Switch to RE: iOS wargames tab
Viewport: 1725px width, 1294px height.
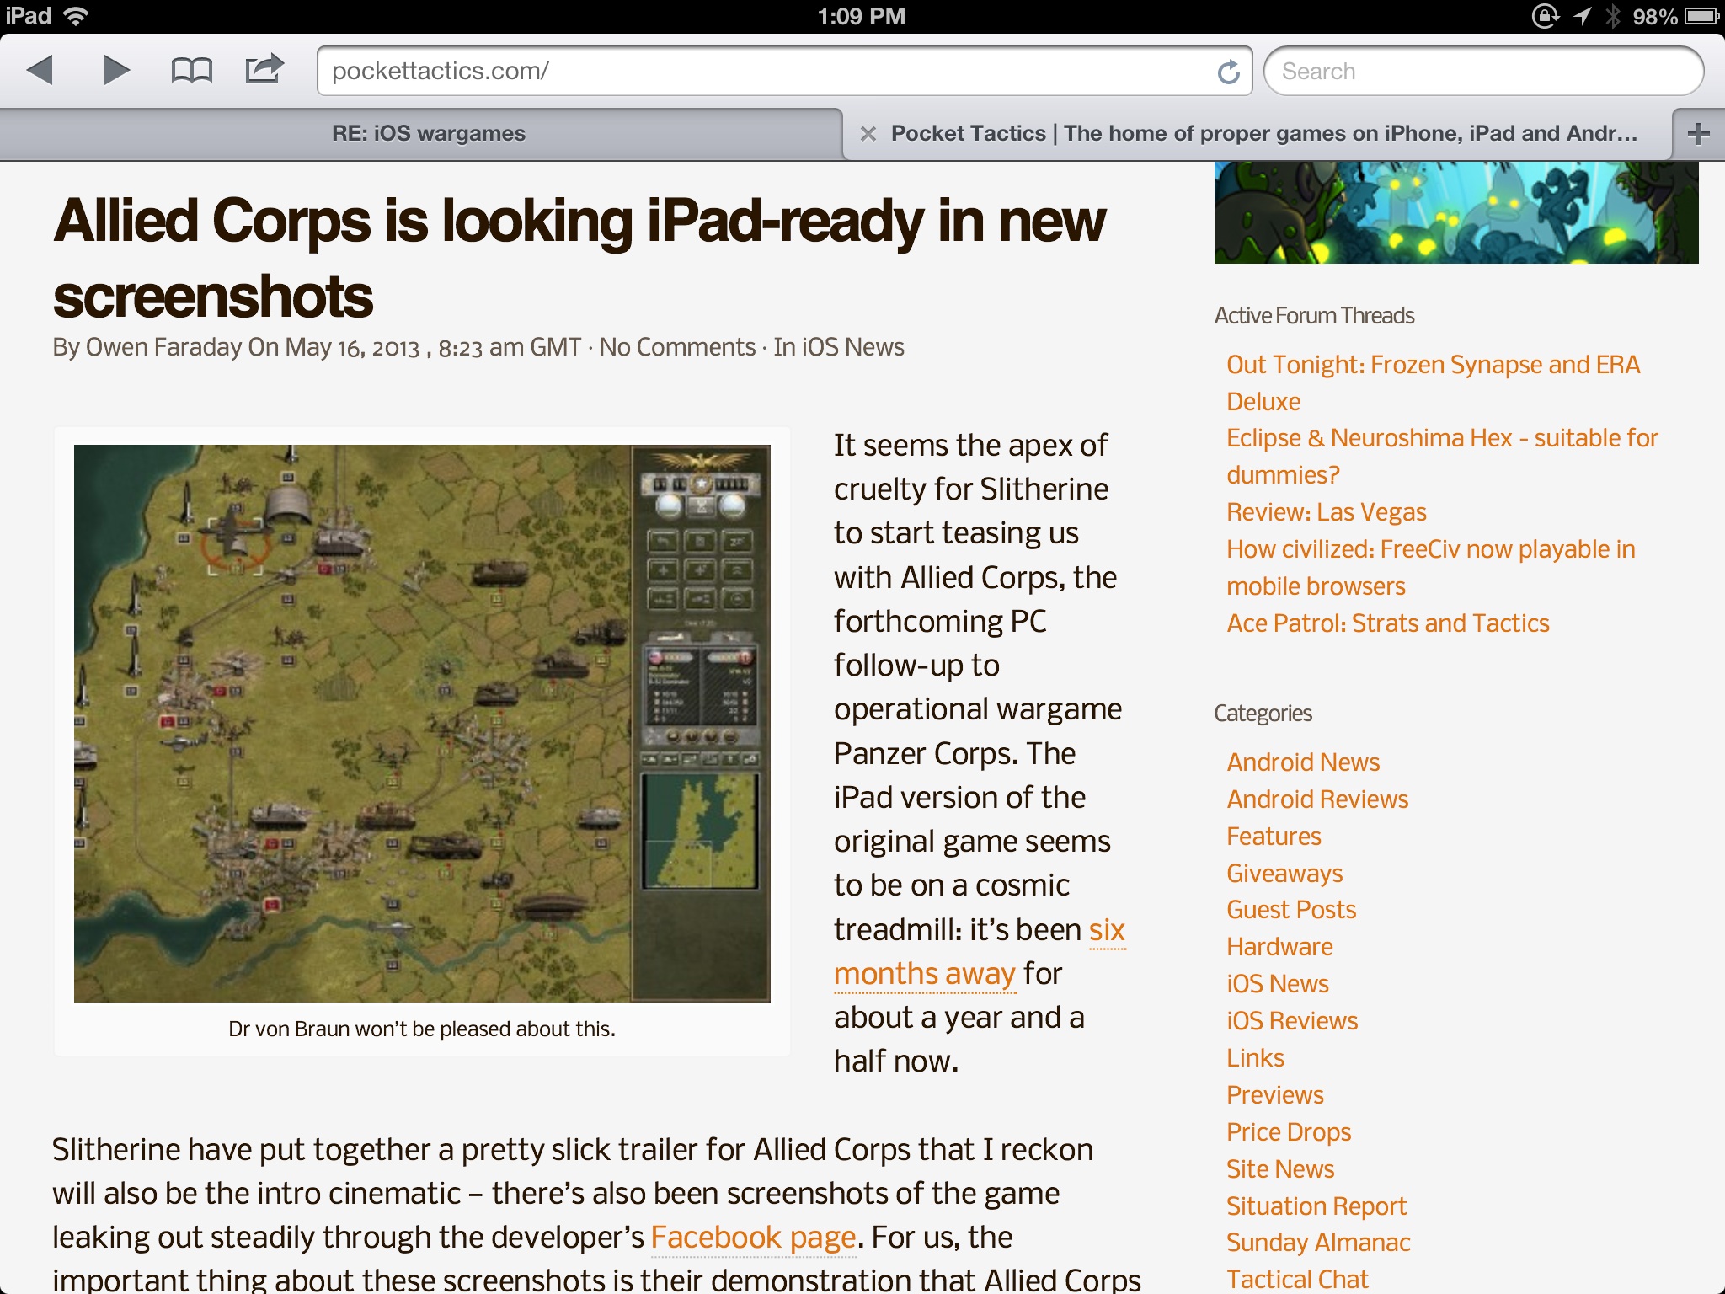[428, 134]
